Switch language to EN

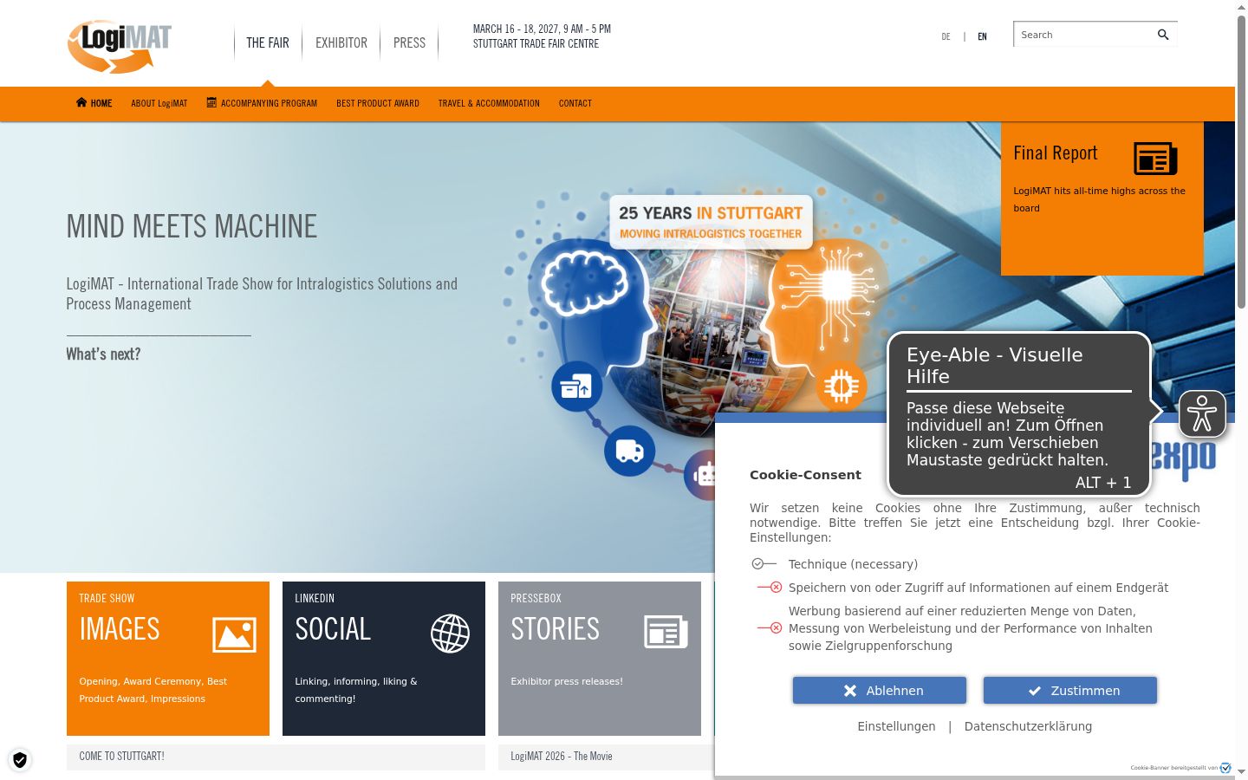(982, 36)
